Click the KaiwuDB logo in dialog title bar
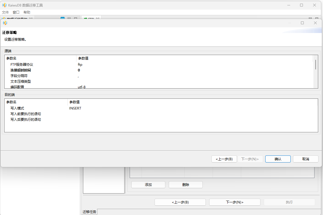Screen dimensions: 323x215 click(x=5, y=23)
